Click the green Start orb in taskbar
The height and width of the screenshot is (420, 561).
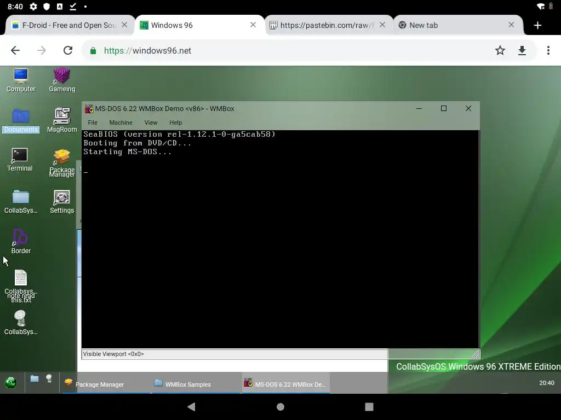tap(11, 383)
